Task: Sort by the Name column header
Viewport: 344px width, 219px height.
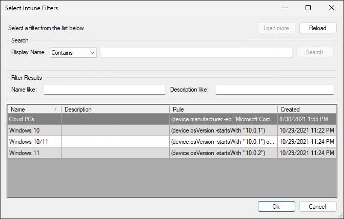Action: (x=34, y=109)
